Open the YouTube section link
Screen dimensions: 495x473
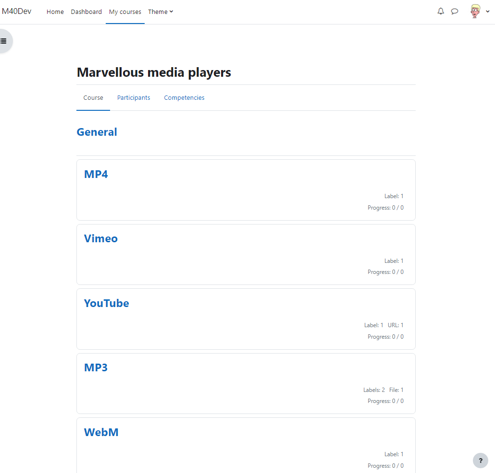click(x=106, y=303)
